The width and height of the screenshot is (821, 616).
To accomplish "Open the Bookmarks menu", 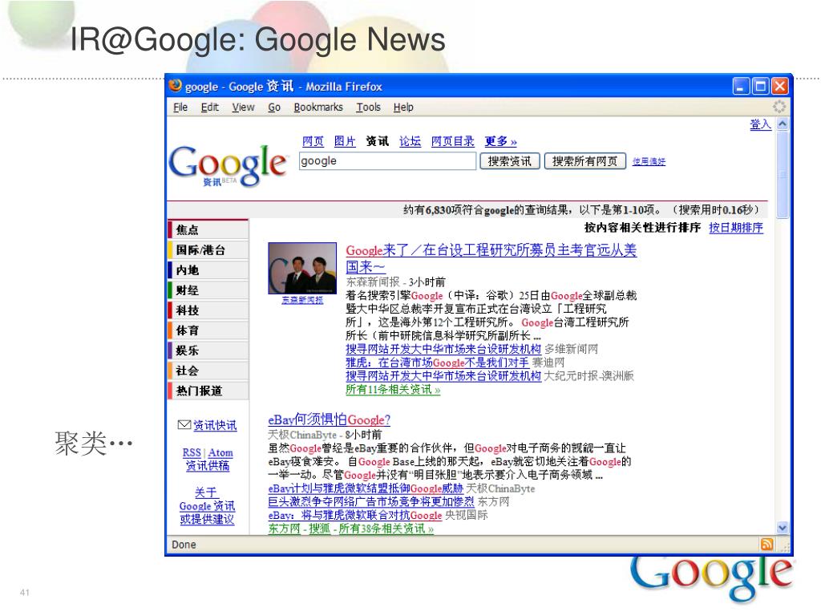I will 318,107.
